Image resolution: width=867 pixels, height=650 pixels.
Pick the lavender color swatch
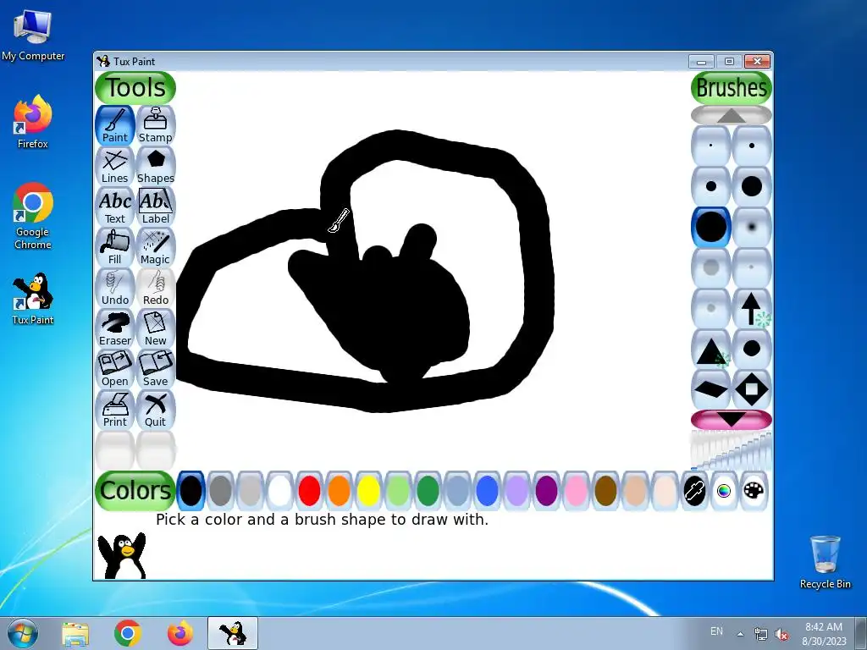click(516, 491)
